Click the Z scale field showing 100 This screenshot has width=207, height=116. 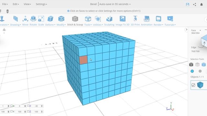click(x=36, y=112)
